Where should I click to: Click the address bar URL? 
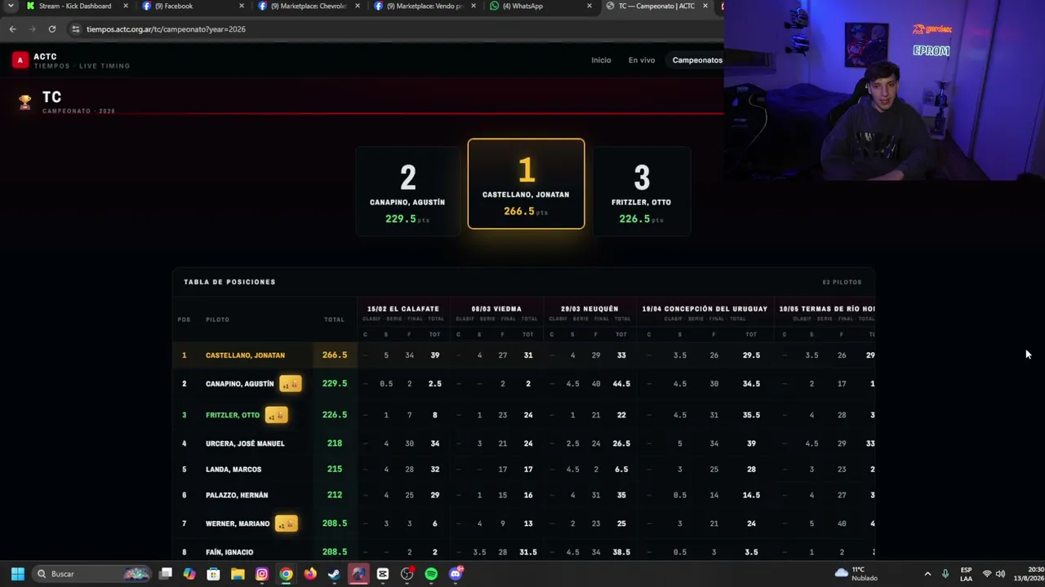click(x=166, y=29)
